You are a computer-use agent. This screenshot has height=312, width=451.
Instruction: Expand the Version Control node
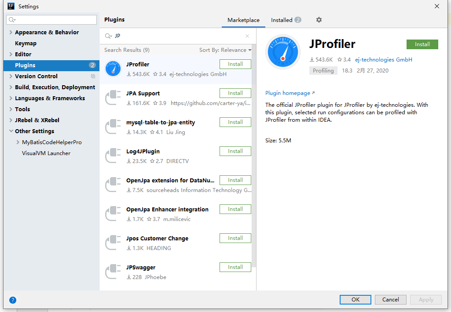coord(11,76)
